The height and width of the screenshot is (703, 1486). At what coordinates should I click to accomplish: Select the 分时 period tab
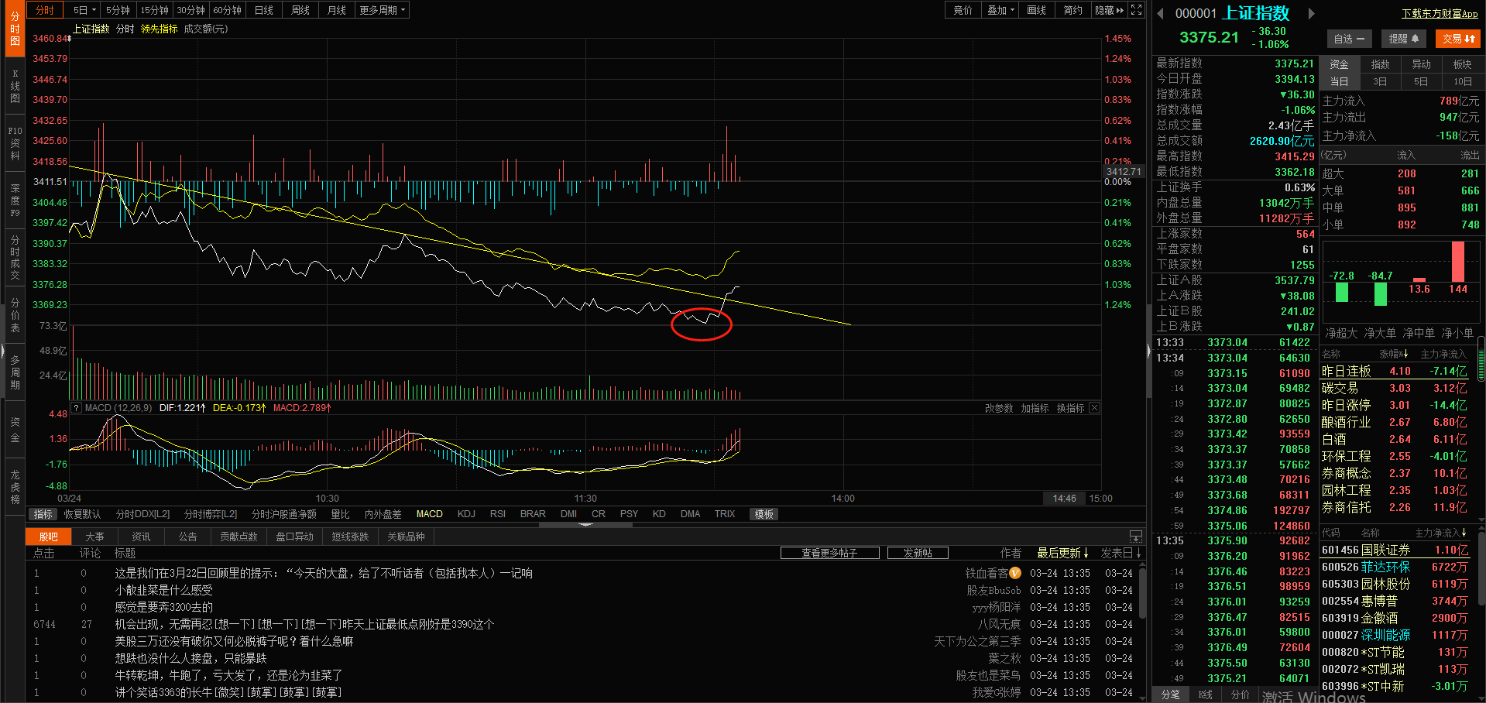click(x=46, y=10)
